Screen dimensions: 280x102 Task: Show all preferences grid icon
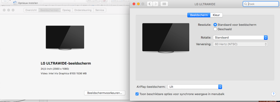[164, 4]
